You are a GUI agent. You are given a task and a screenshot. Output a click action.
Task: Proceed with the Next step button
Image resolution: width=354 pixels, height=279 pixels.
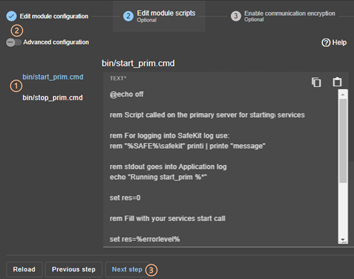click(x=127, y=269)
